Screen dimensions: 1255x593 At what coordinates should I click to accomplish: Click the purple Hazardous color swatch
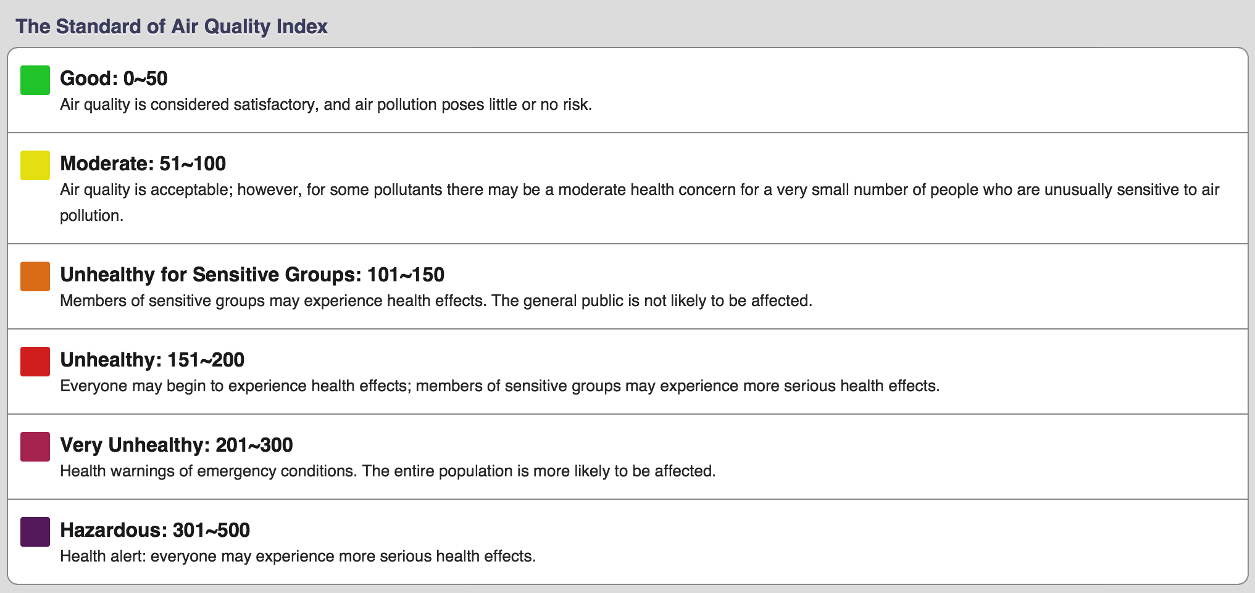click(35, 532)
